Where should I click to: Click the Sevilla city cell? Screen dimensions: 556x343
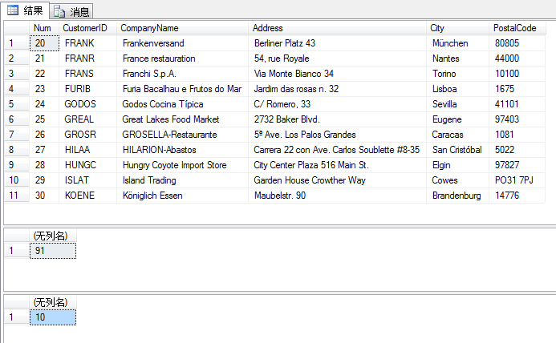coord(457,104)
